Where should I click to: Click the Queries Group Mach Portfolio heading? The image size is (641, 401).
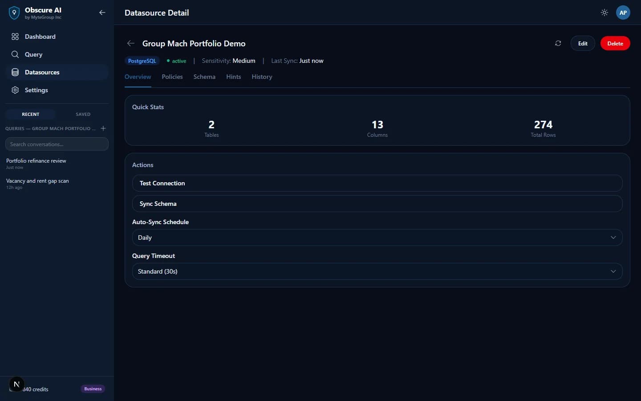50,128
